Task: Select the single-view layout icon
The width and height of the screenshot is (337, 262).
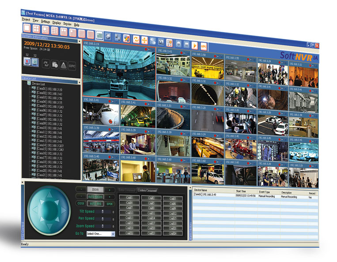Action: tap(27, 28)
